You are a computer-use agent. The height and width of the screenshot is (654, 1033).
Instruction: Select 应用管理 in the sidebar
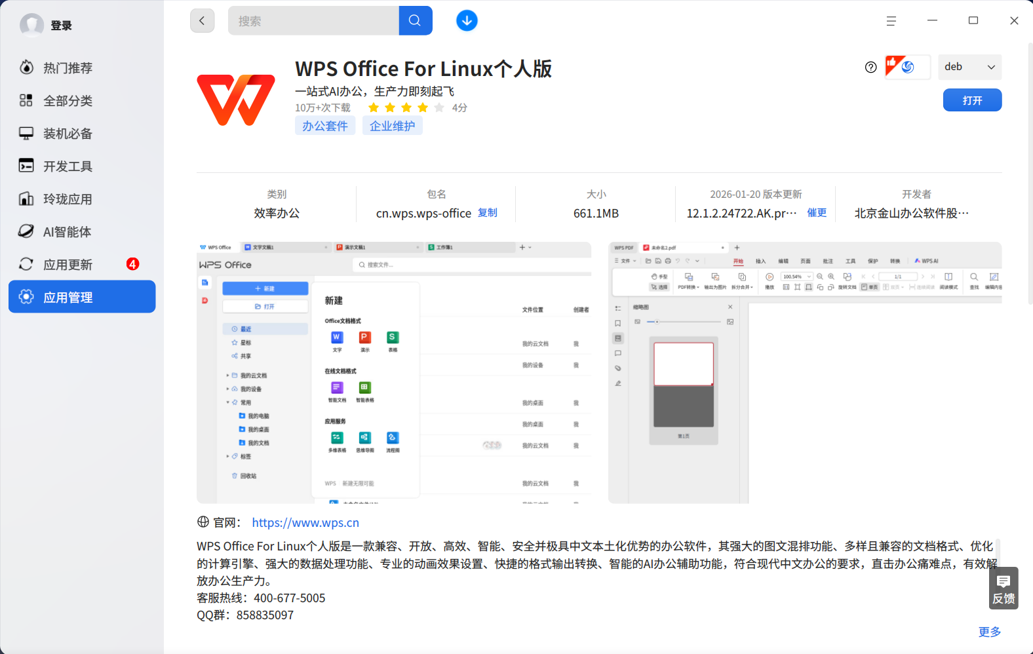(x=82, y=297)
